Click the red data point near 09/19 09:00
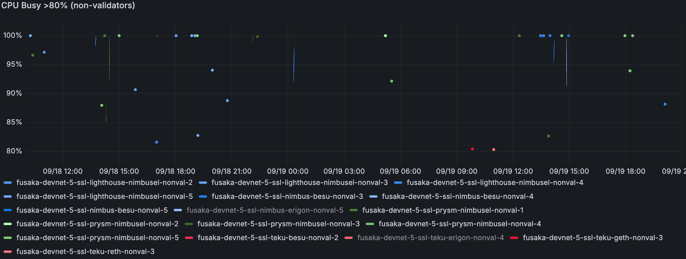This screenshot has width=686, height=259. point(472,149)
